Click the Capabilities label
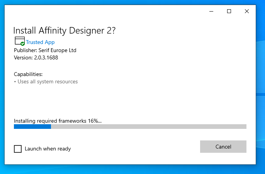265x174 pixels. [28, 74]
